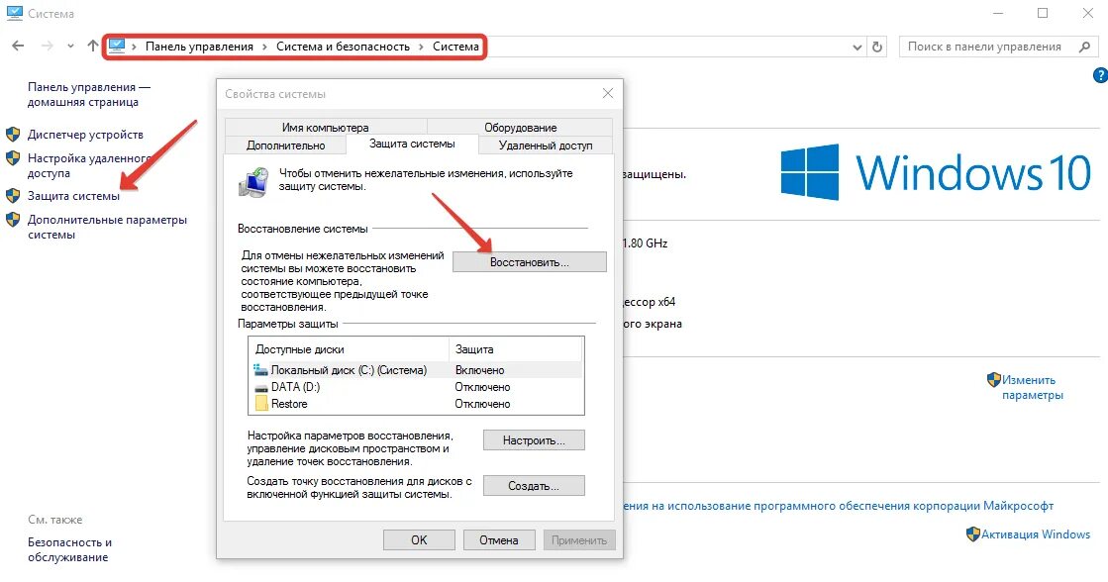Viewport: 1108px width, 582px height.
Task: Select the 'Защита системы' tab
Action: (412, 144)
